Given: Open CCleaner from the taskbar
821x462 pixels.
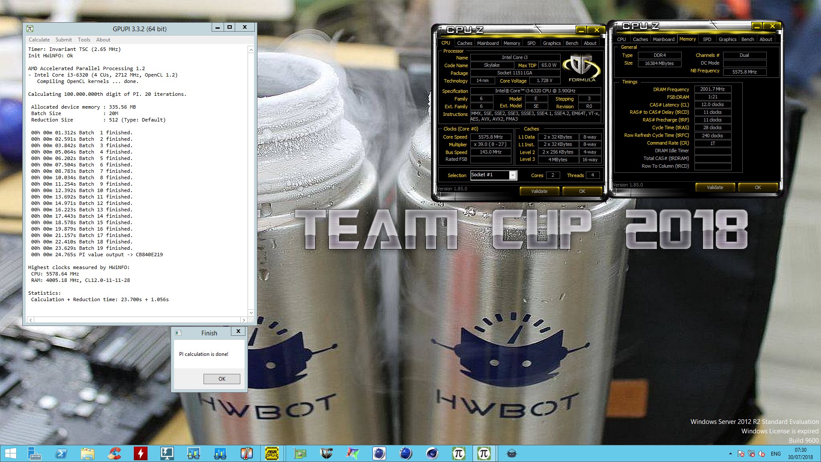Looking at the screenshot, I should pyautogui.click(x=114, y=453).
